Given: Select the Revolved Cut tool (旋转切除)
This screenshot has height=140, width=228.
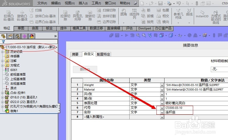Looking at the screenshot, I should (x=90, y=15).
